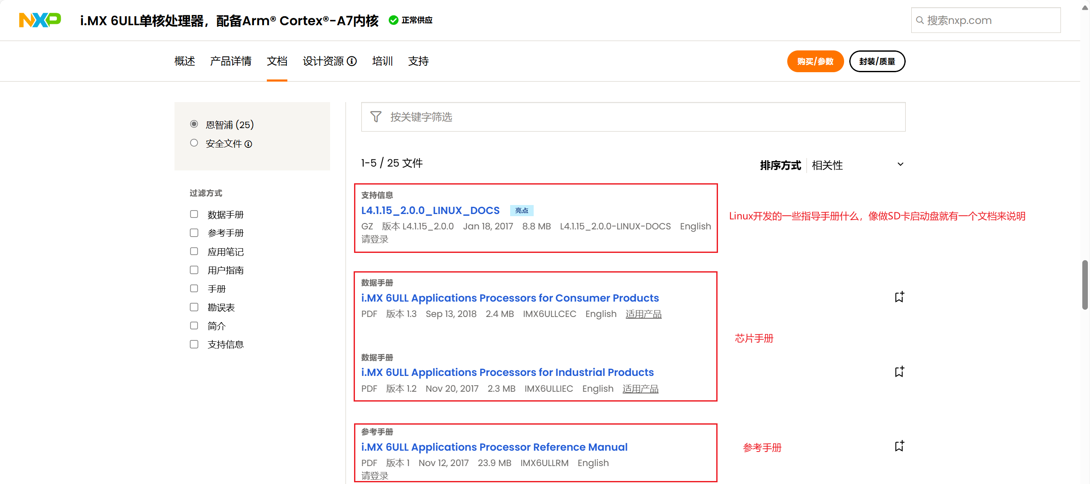The image size is (1090, 484).
Task: Click info icon beside 安全文件
Action: [x=248, y=144]
